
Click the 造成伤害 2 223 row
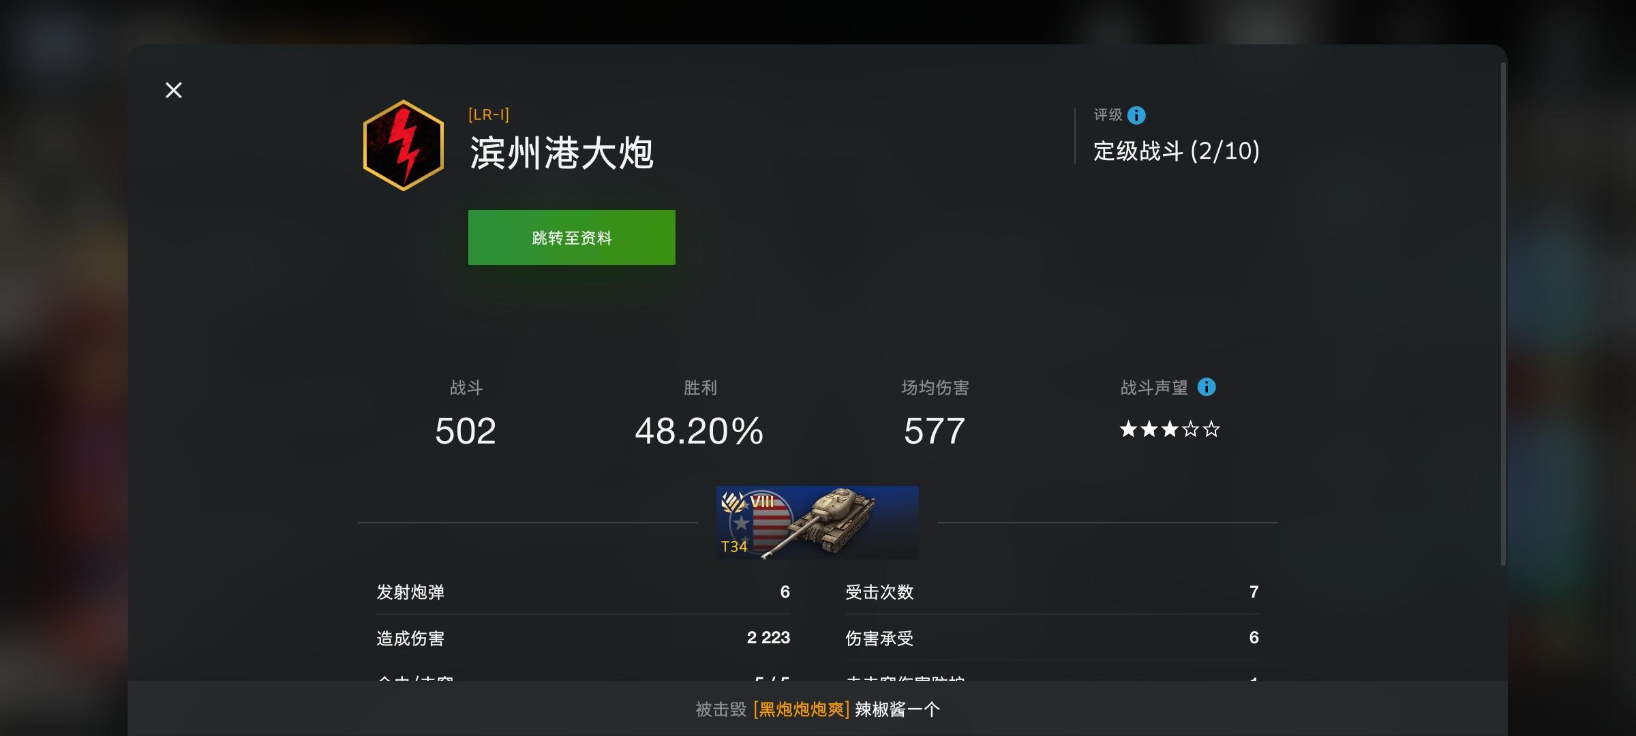[584, 638]
